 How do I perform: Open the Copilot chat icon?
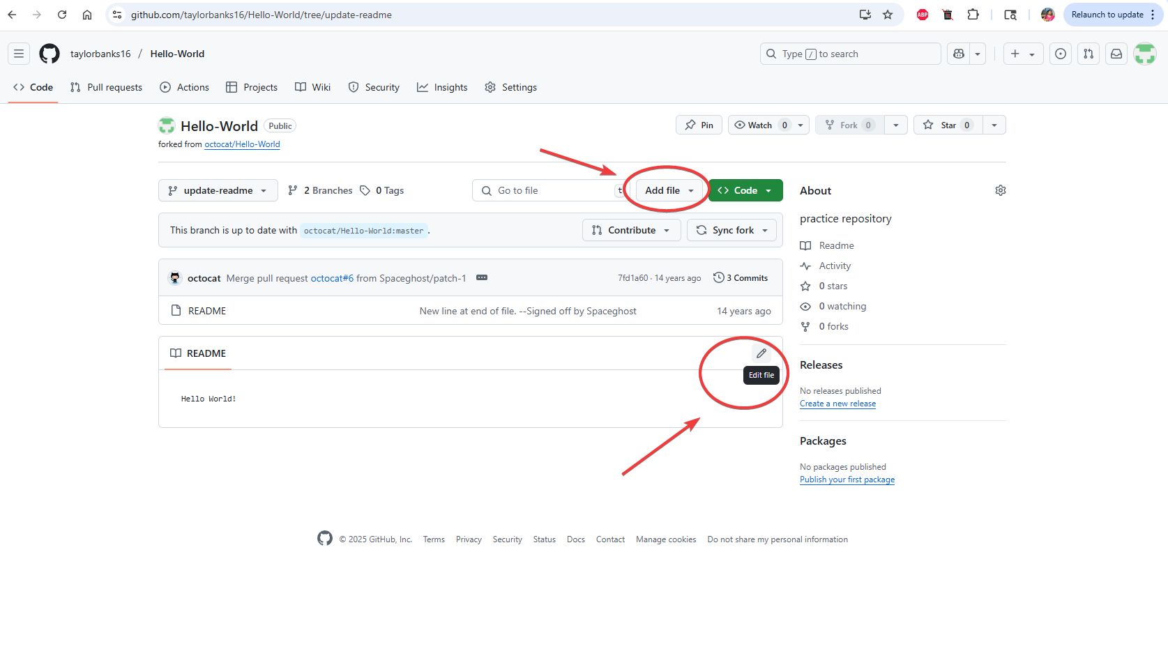click(x=959, y=54)
